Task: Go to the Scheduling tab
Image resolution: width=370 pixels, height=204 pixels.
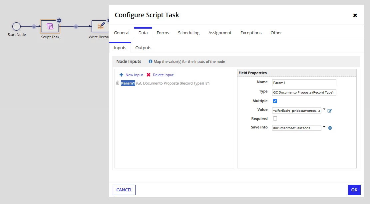Action: point(188,33)
